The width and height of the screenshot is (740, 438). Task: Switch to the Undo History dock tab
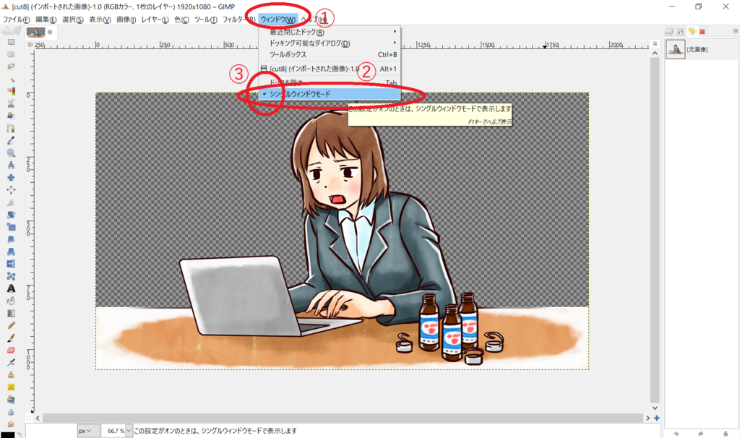click(692, 31)
